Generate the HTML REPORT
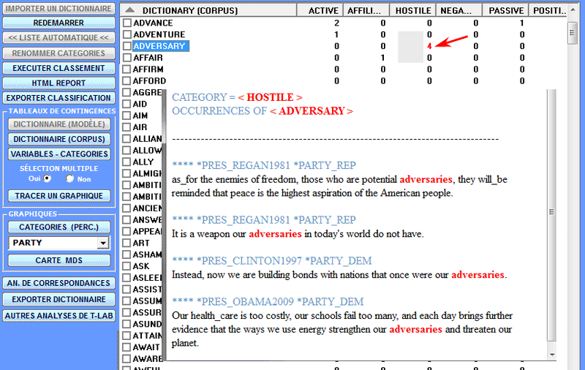 point(58,83)
